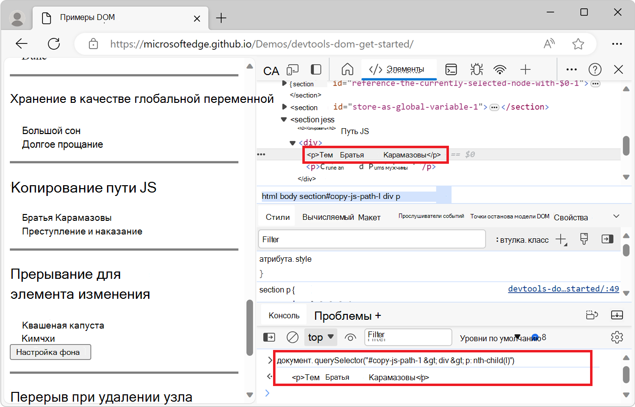Add new style rule with plus icon
The image size is (635, 407).
[x=561, y=239]
